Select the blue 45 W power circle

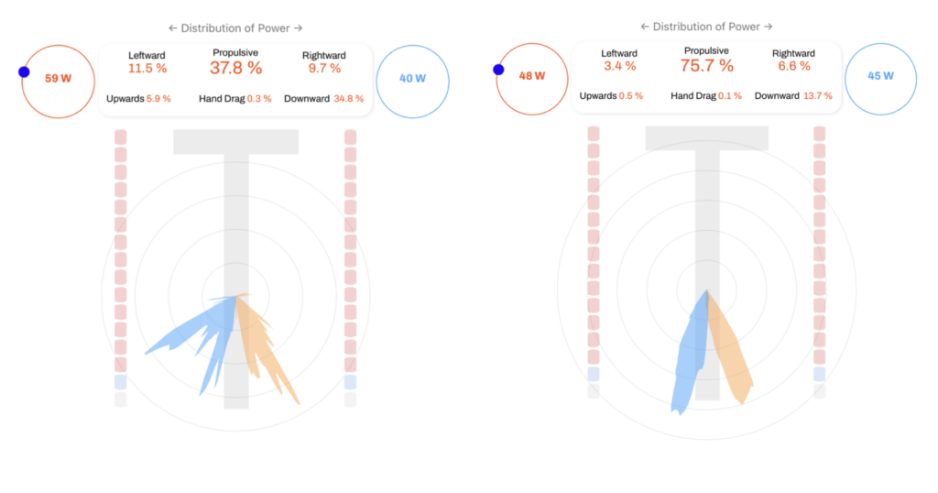point(880,76)
